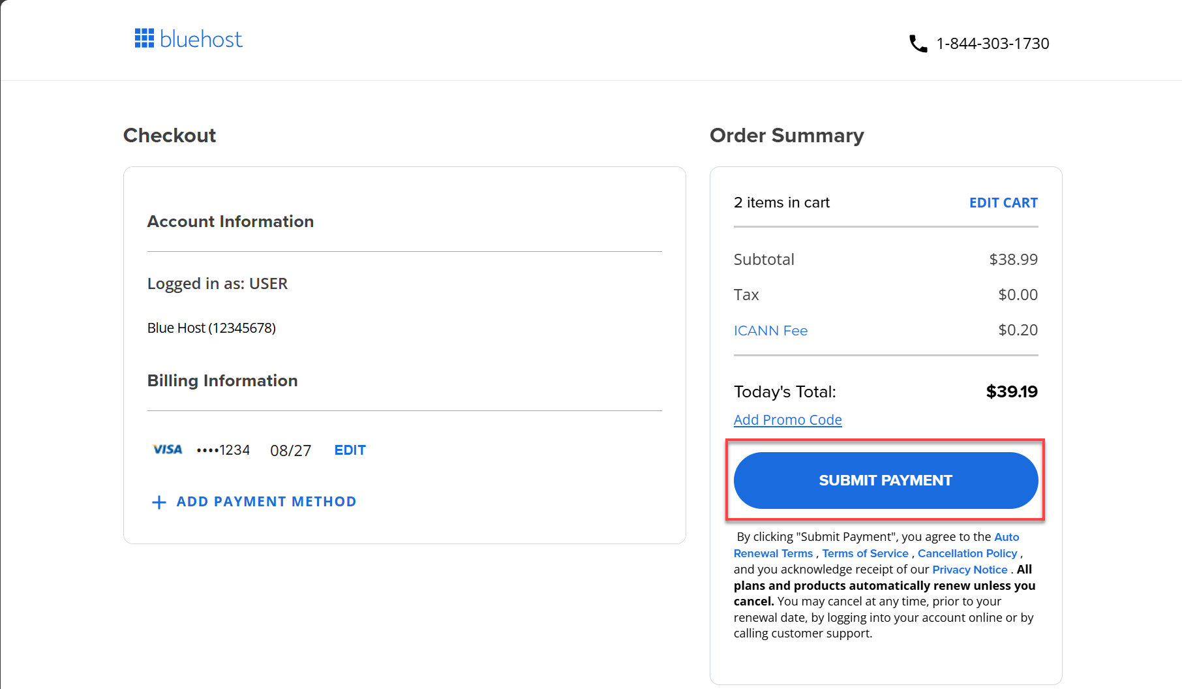Click the Bluehost logo

(189, 39)
